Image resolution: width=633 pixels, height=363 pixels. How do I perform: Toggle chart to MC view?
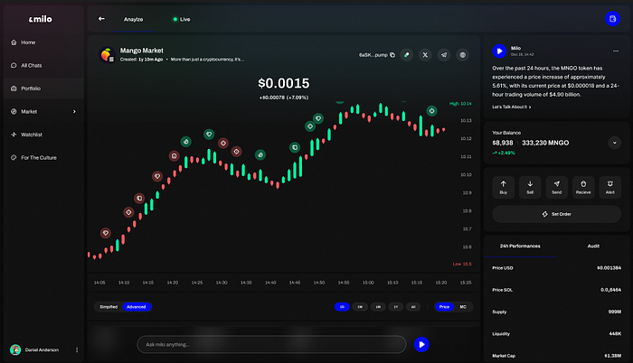pyautogui.click(x=463, y=307)
